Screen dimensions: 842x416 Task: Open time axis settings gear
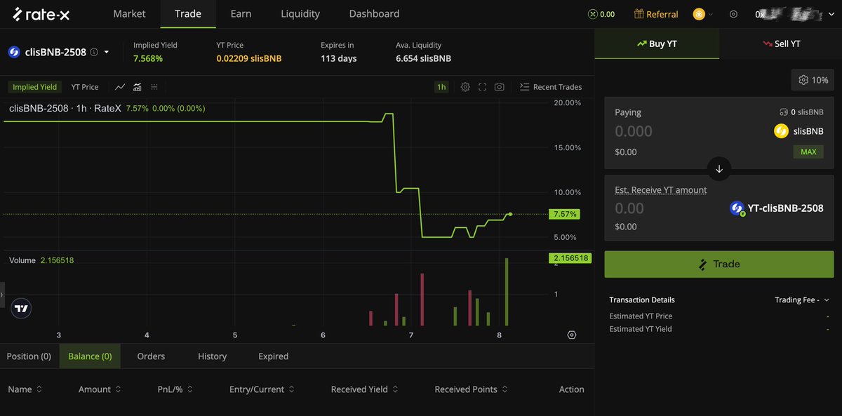pyautogui.click(x=572, y=335)
